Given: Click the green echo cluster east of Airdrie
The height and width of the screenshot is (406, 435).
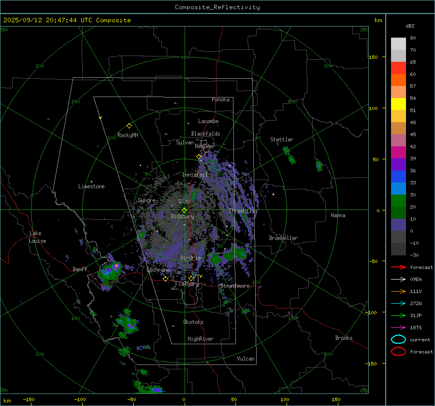Looking at the screenshot, I should point(229,255).
